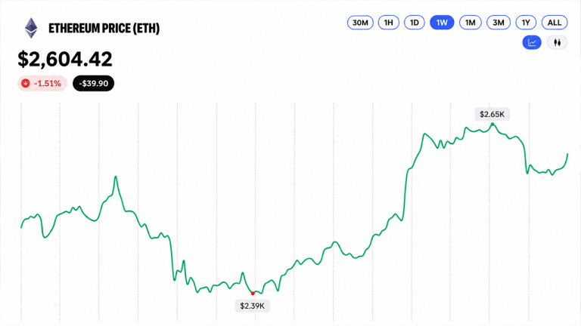The height and width of the screenshot is (326, 581).
Task: Switch to line chart view icon
Action: tap(532, 42)
